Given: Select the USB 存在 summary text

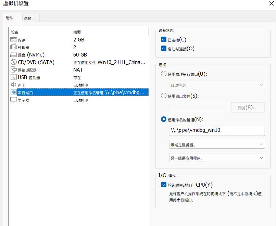Looking at the screenshot, I should [x=77, y=78].
